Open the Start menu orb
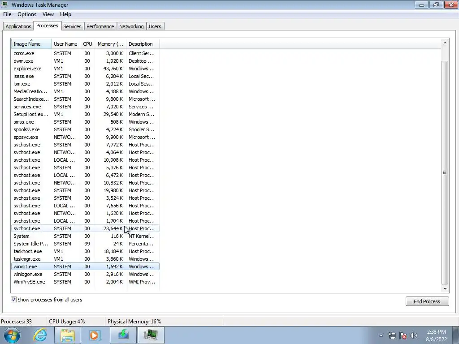The width and height of the screenshot is (459, 344). 12,335
